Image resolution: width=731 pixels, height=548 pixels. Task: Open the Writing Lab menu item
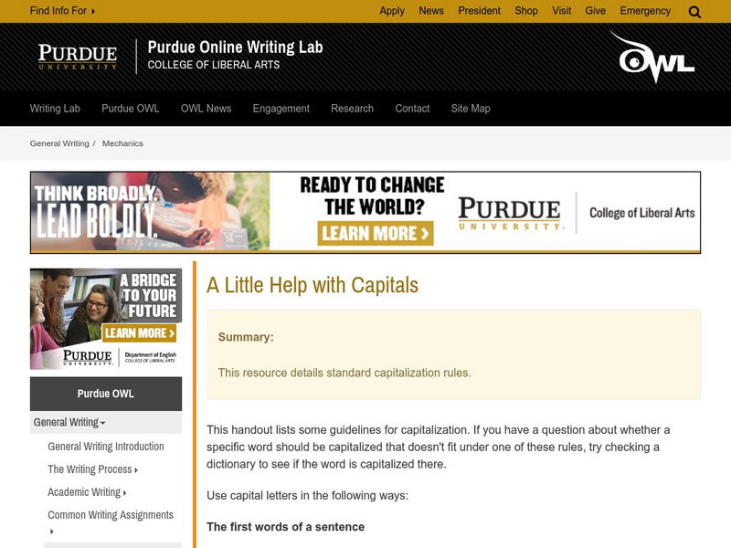[55, 109]
